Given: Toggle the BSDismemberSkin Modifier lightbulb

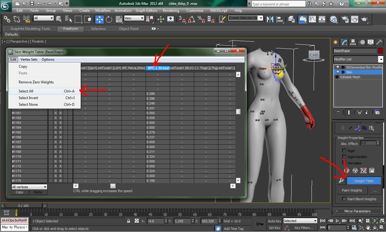Looking at the screenshot, I should click(x=337, y=67).
